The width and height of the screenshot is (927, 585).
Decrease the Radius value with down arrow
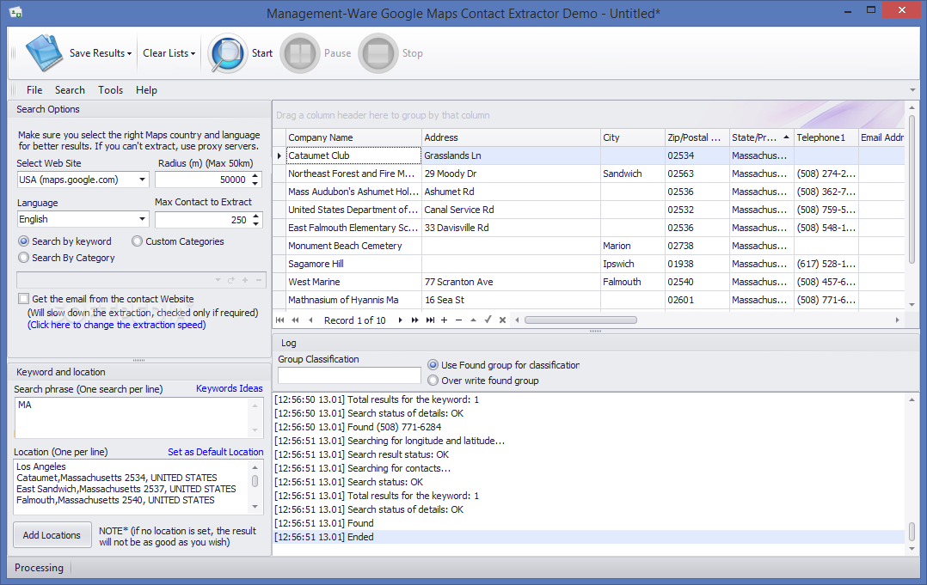click(x=255, y=183)
